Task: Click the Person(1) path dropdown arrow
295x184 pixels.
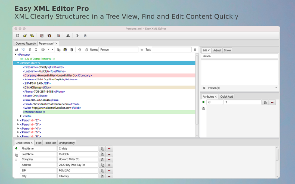Action: [x=276, y=88]
